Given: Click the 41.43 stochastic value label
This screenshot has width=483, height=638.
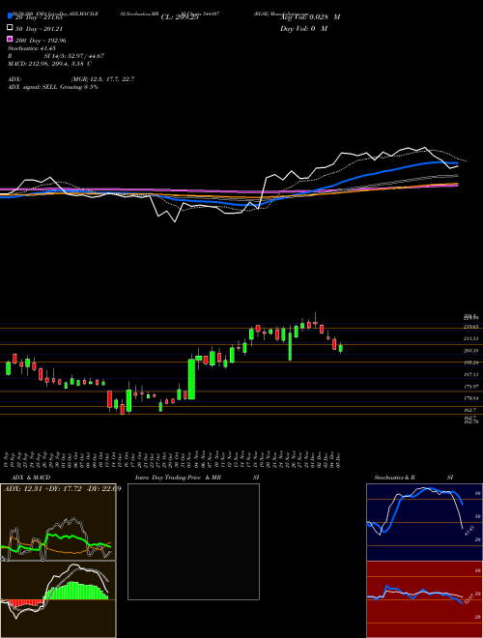Looking at the screenshot, I should pos(469,531).
